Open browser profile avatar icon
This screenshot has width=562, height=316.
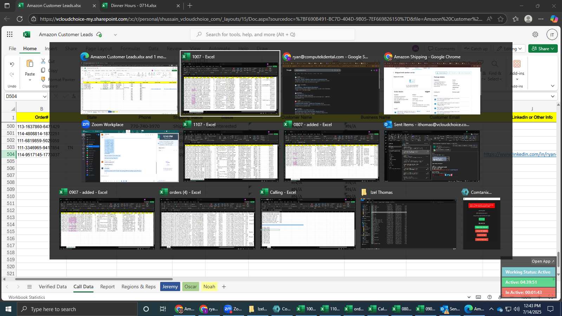point(528,19)
